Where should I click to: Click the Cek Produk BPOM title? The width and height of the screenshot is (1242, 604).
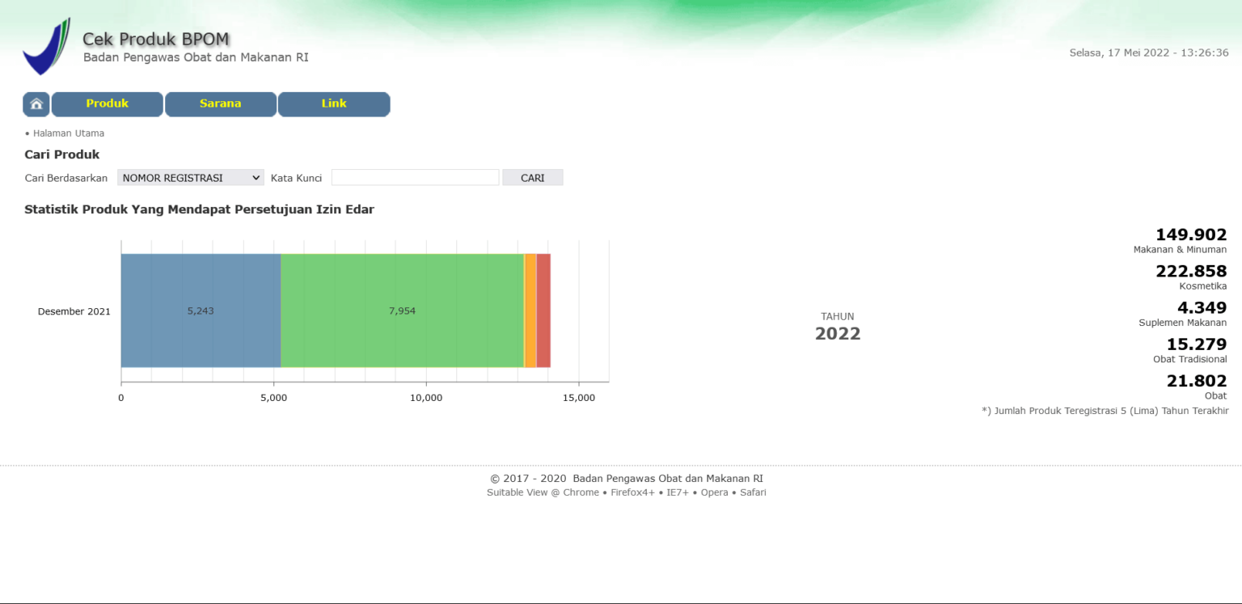click(x=156, y=39)
